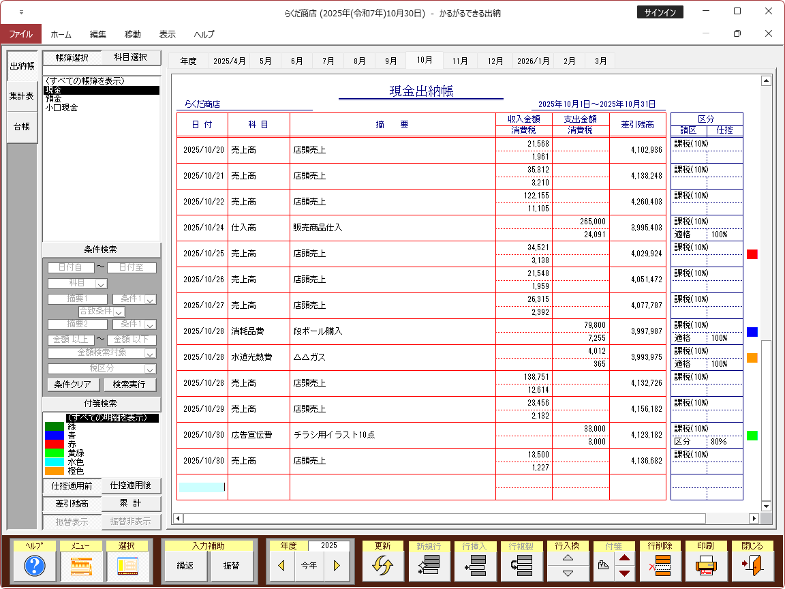Go to next fiscal year with right arrow
The image size is (785, 589).
[336, 566]
